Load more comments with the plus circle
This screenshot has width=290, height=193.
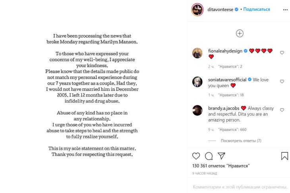(240, 33)
